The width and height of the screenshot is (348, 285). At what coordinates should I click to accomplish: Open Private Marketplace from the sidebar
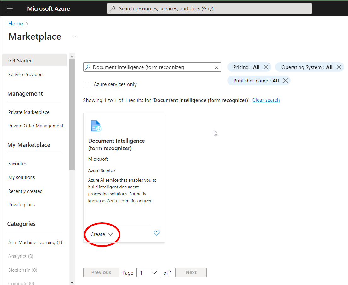(28, 112)
